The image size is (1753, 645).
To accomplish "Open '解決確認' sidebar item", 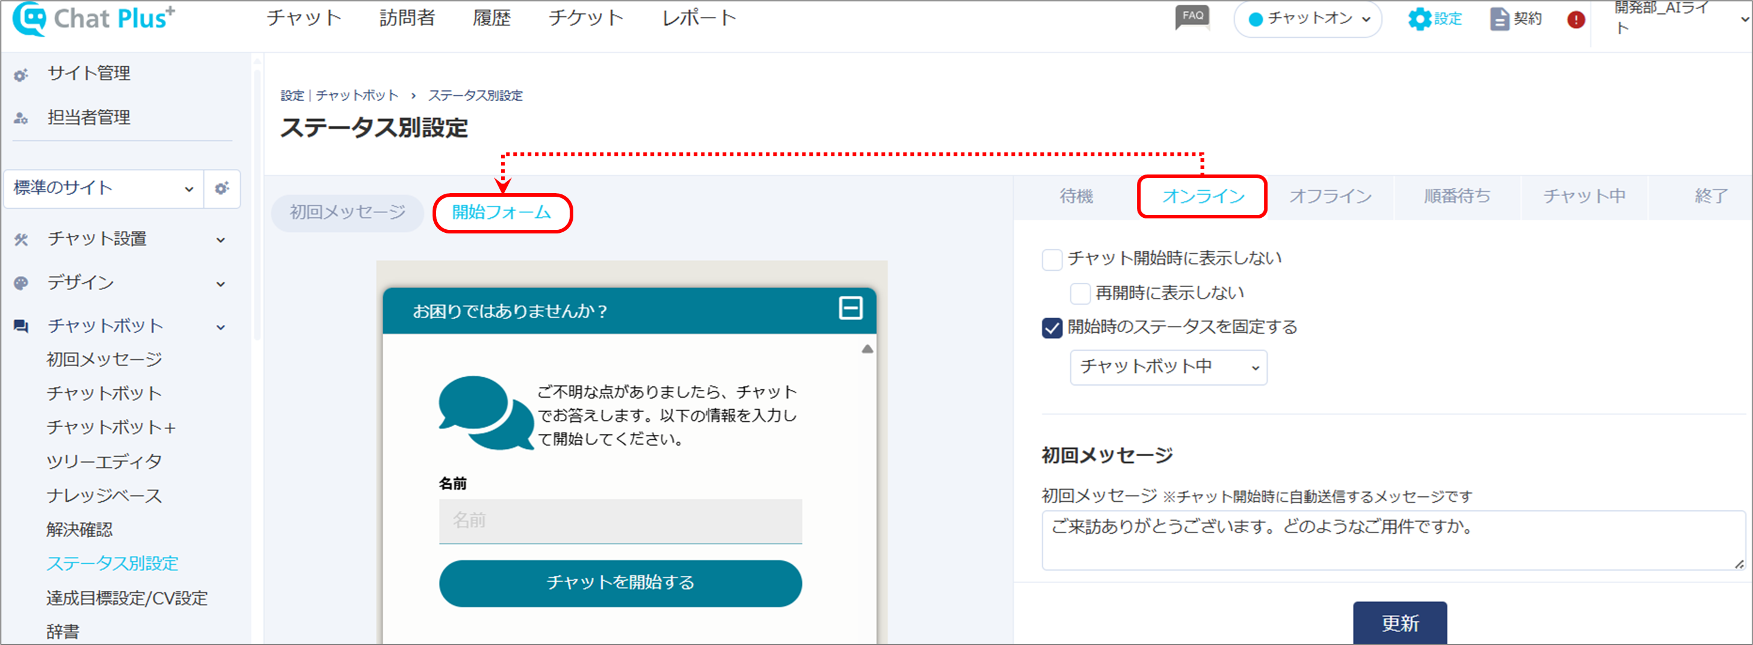I will [79, 530].
